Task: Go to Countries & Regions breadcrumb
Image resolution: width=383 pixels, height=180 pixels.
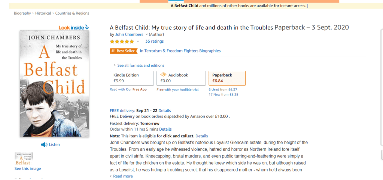Action: (x=72, y=13)
